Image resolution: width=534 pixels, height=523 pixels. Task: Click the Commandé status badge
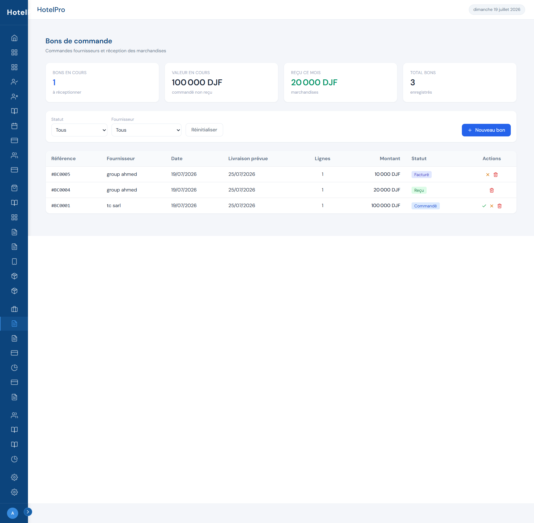pos(425,206)
